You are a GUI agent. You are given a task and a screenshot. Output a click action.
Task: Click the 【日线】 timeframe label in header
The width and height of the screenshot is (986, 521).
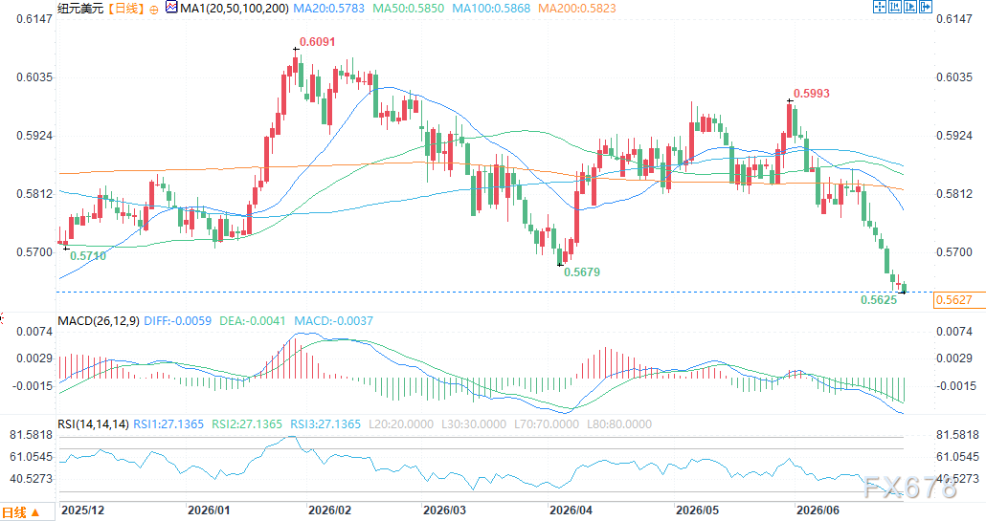125,9
